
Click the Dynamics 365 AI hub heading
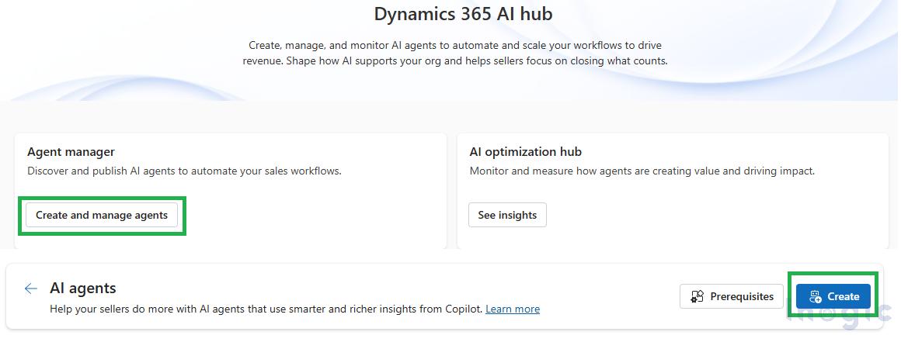pyautogui.click(x=463, y=14)
